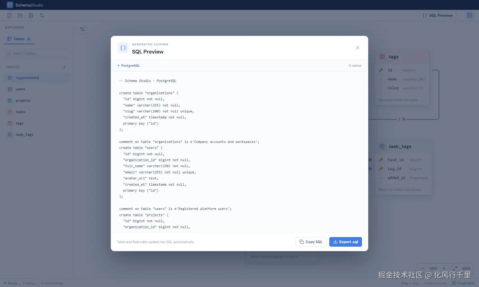
Task: Click the 1:N relationship label
Action: coord(402,119)
